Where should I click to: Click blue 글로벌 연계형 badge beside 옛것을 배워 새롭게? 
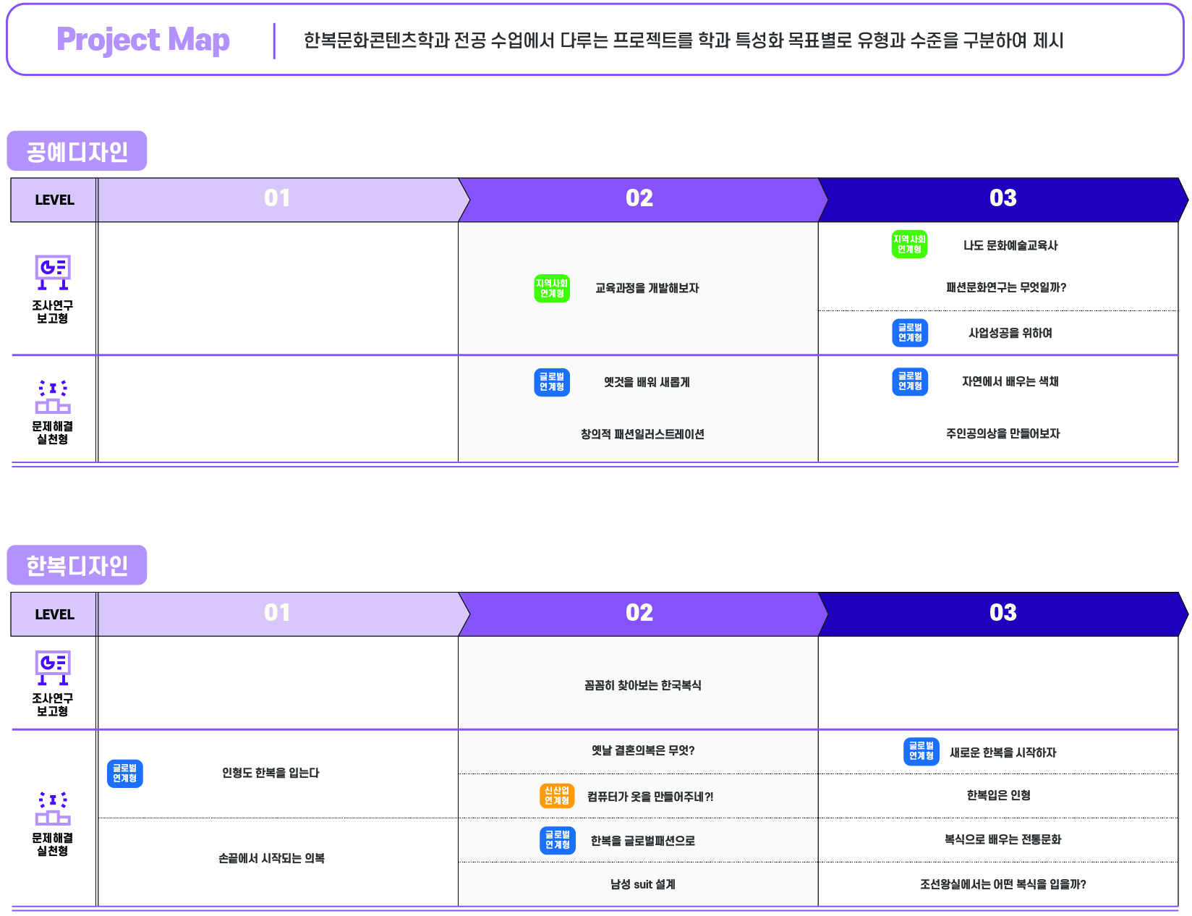click(x=552, y=382)
